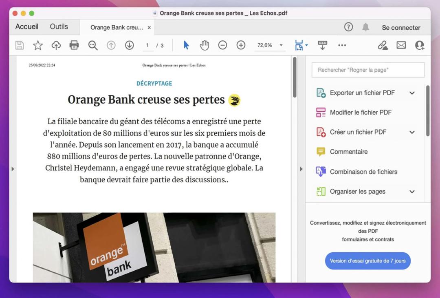Expand Organiser les pages chevron
Image resolution: width=440 pixels, height=298 pixels.
(412, 192)
